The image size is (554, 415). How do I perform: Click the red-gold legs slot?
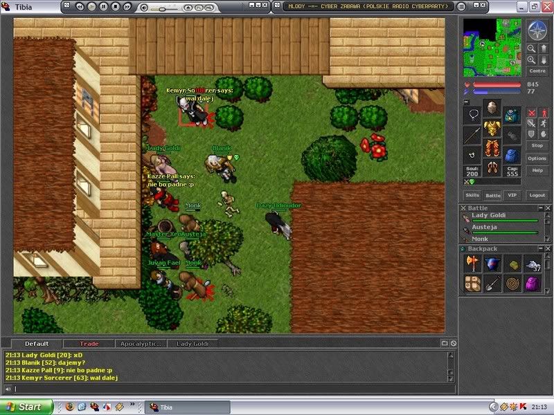pos(492,148)
